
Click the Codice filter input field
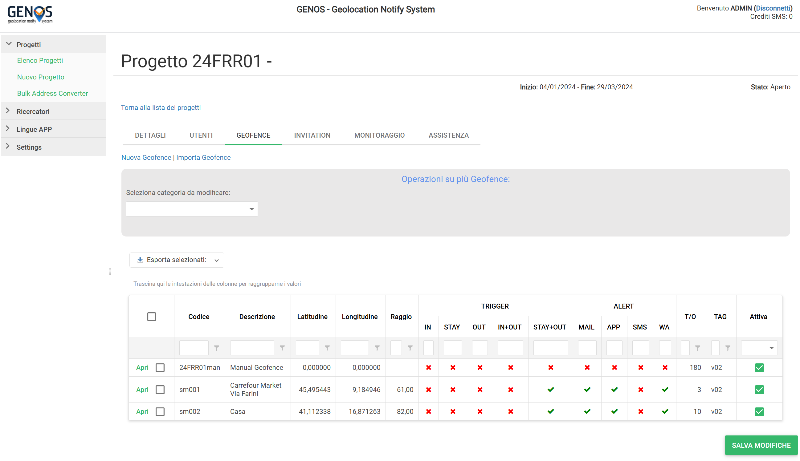[x=194, y=348]
